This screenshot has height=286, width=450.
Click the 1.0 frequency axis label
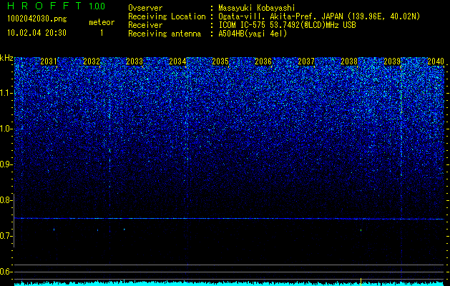click(x=6, y=129)
